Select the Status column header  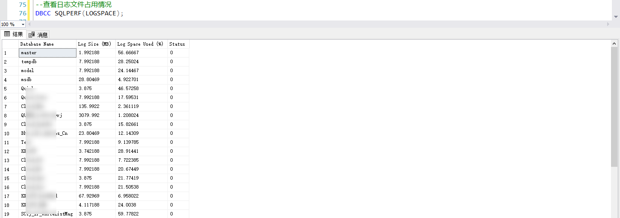point(178,44)
